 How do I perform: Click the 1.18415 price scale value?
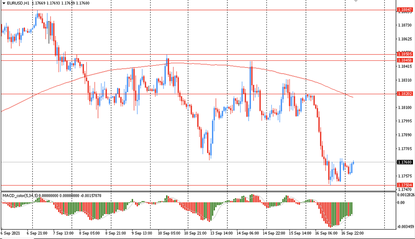(x=405, y=67)
